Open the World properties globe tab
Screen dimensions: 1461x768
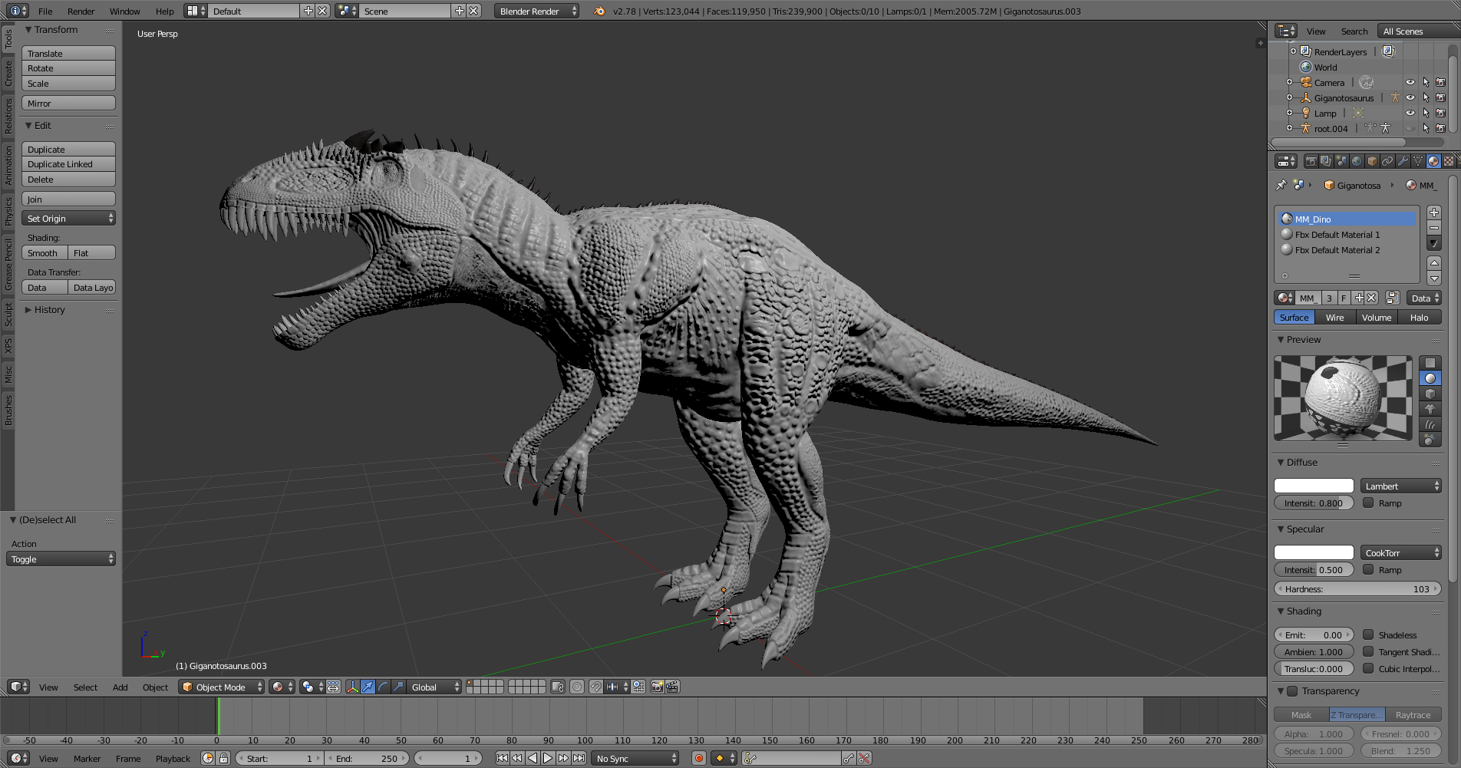(1357, 161)
